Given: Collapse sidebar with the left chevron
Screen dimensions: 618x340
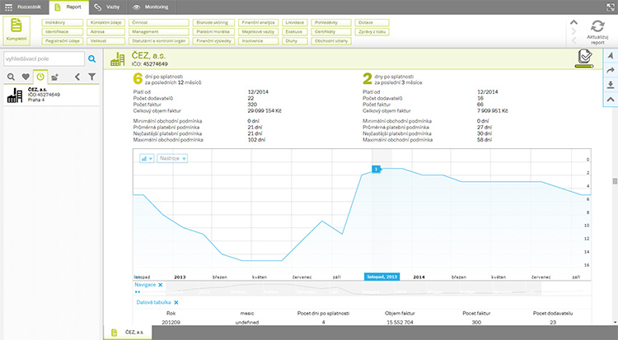Looking at the screenshot, I should (77, 77).
